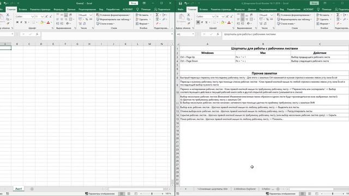This screenshot has height=196, width=349.
Task: Click Italic in the right Excel window
Action: (x=202, y=22)
